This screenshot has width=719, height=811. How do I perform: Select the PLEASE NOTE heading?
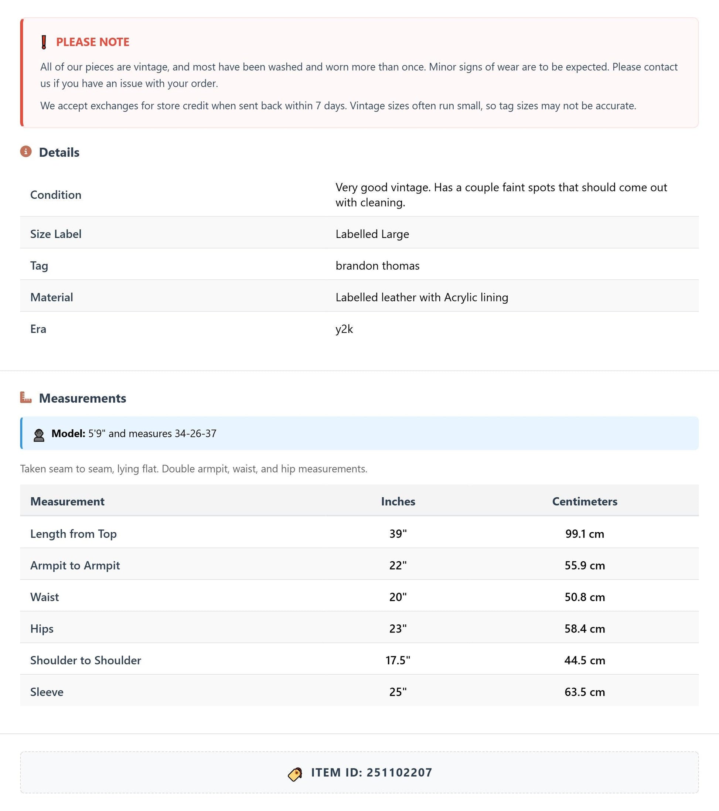(x=92, y=42)
